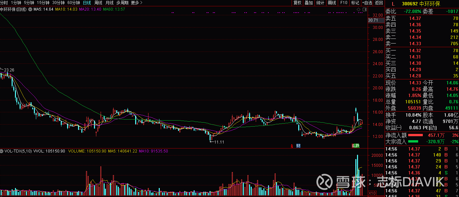
Task: Click the red L icon beside 300692
Action: [x=393, y=4]
